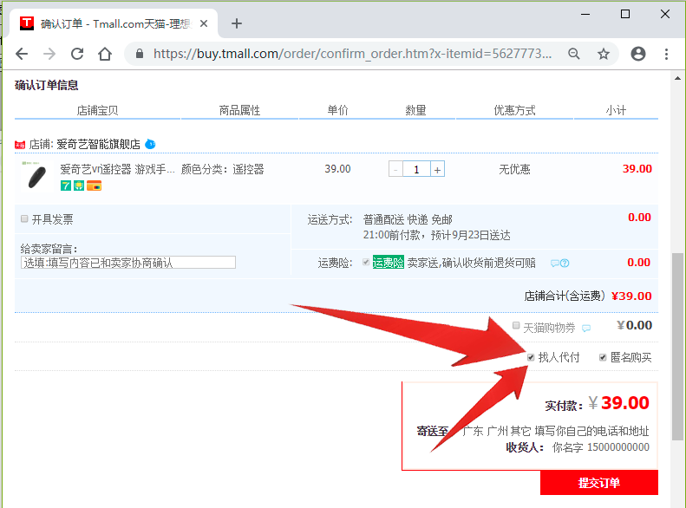Click the recipient 你名字 15000000000 text
This screenshot has width=686, height=508.
tap(601, 447)
